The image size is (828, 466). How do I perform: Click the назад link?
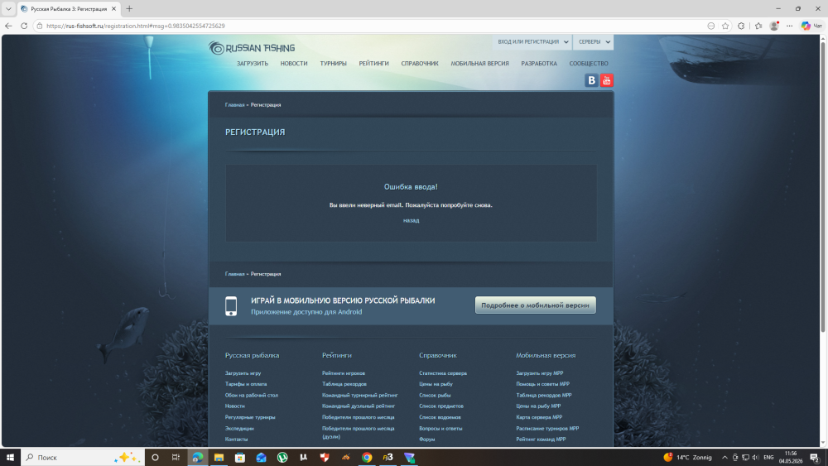coord(411,220)
